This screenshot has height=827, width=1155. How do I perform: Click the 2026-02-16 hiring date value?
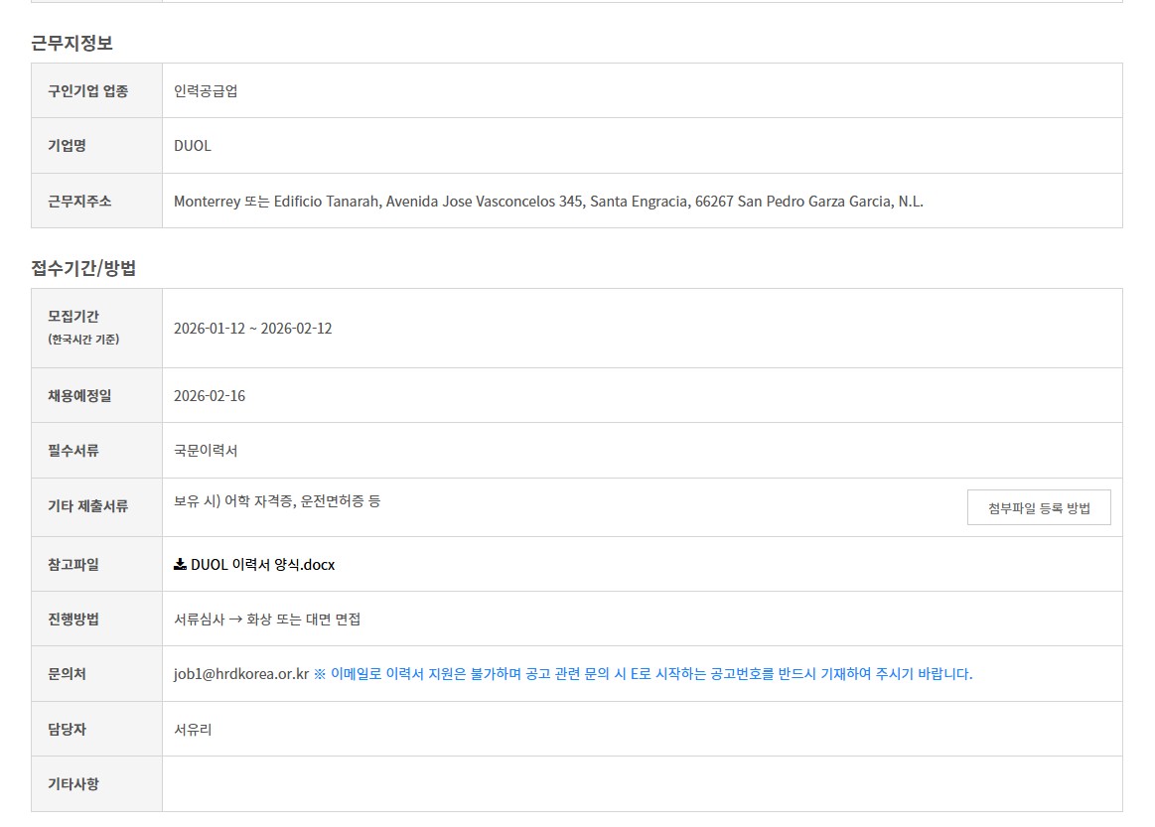pos(210,396)
